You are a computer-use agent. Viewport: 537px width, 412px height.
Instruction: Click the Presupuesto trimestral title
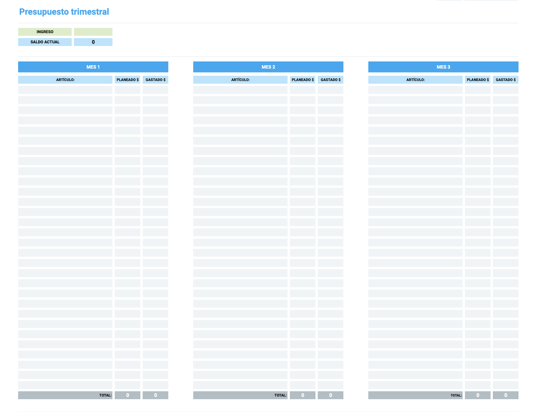click(64, 12)
